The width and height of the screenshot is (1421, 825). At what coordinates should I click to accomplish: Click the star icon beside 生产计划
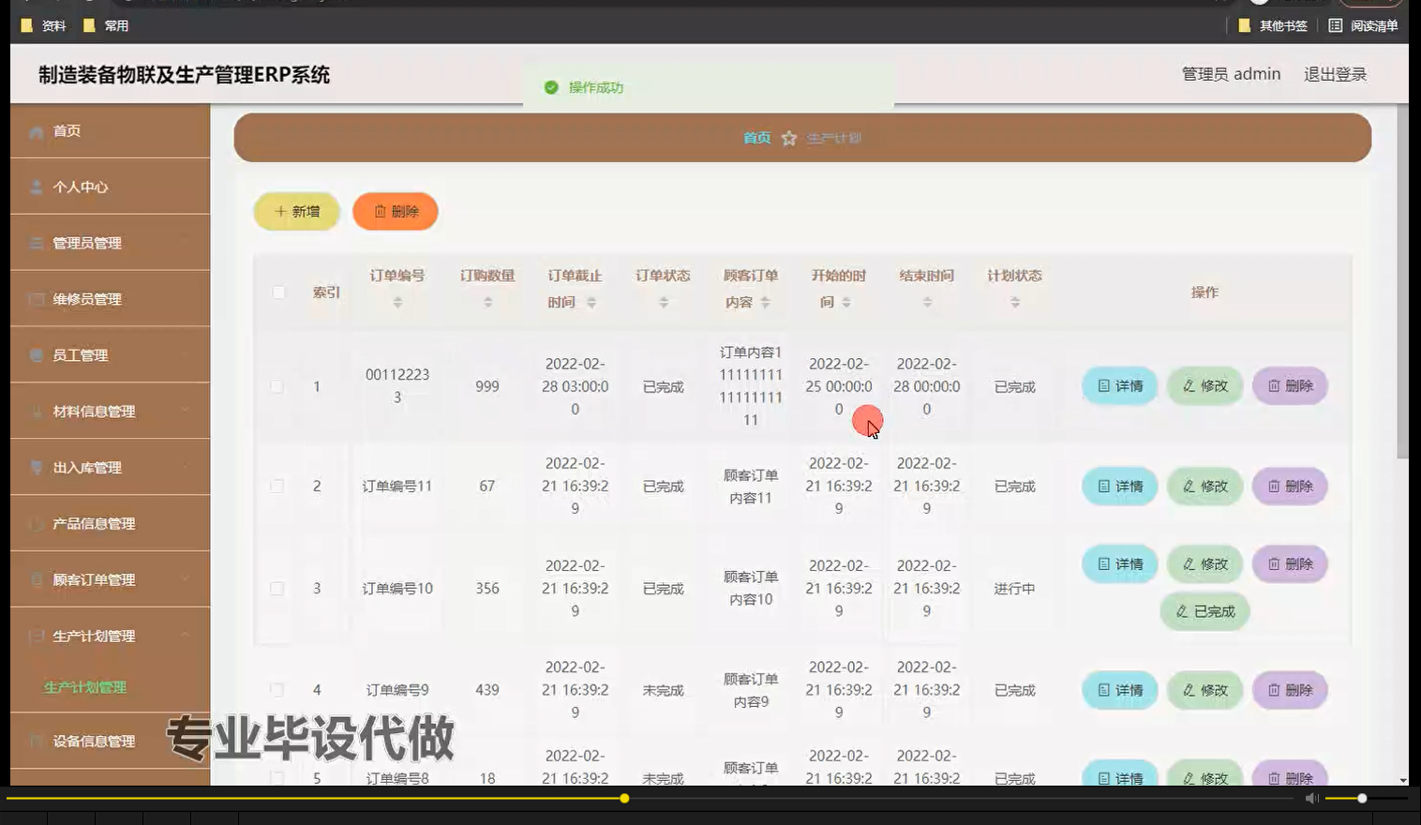pyautogui.click(x=789, y=138)
